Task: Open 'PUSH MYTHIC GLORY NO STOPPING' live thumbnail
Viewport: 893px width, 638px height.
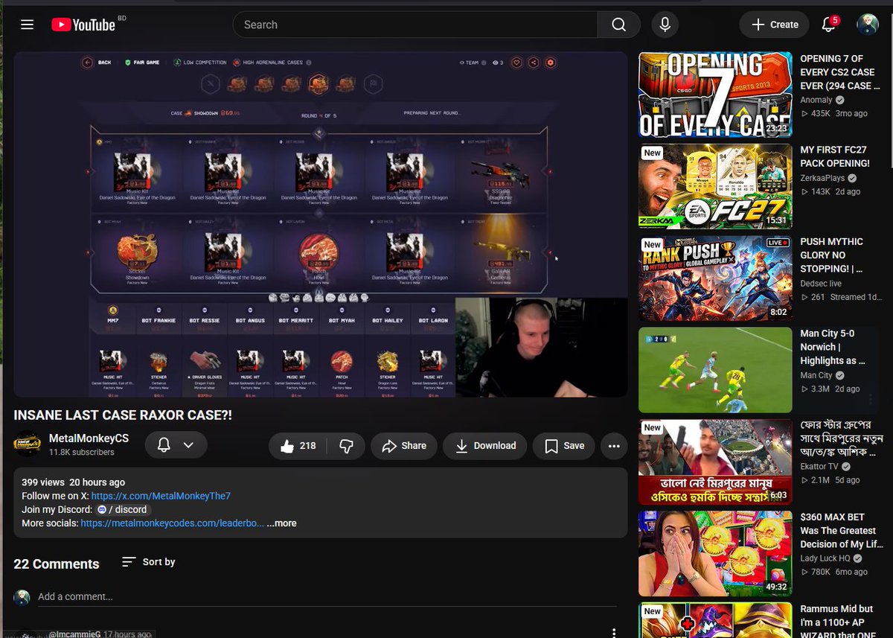Action: click(715, 278)
